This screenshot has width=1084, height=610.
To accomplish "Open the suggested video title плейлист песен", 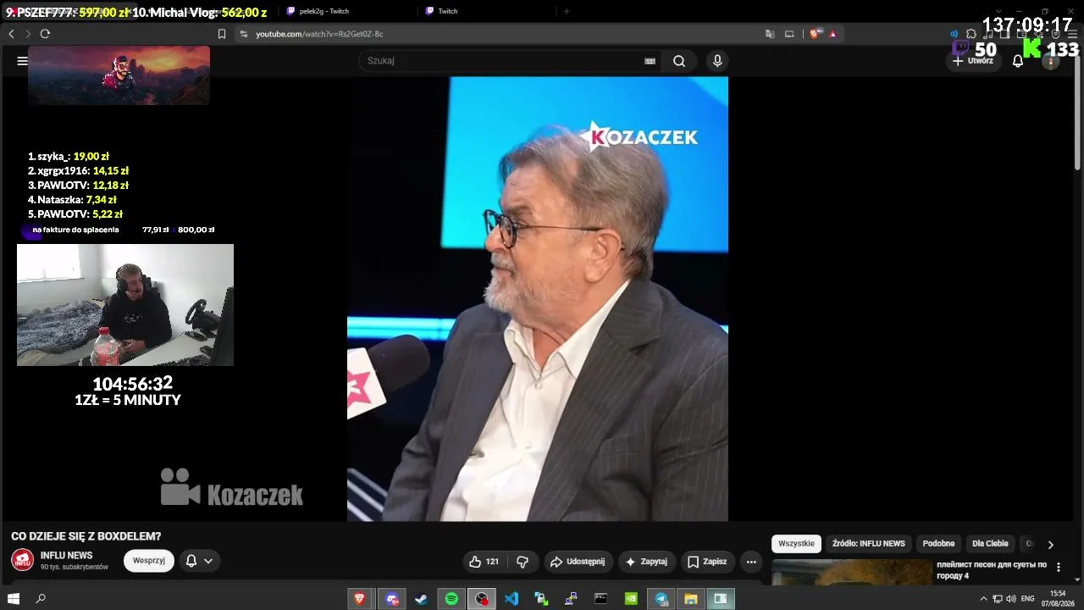I will [992, 570].
